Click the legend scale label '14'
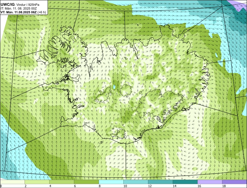 [x=175, y=186]
